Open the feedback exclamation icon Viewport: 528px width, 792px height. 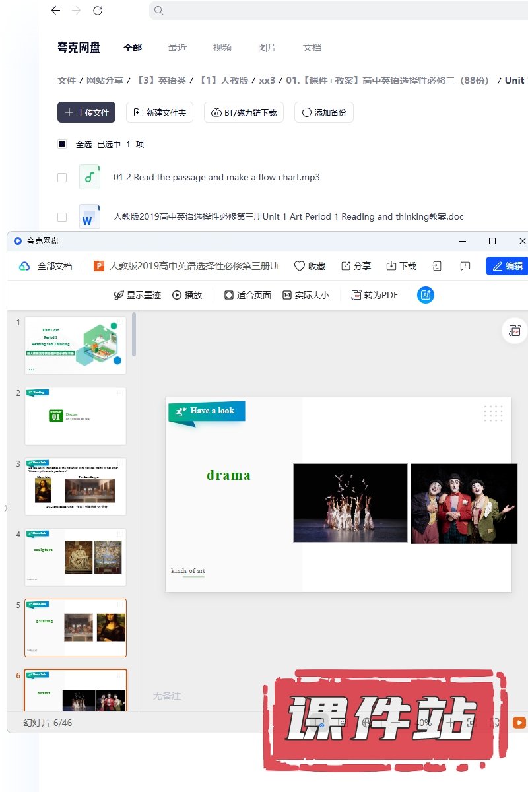pyautogui.click(x=465, y=266)
